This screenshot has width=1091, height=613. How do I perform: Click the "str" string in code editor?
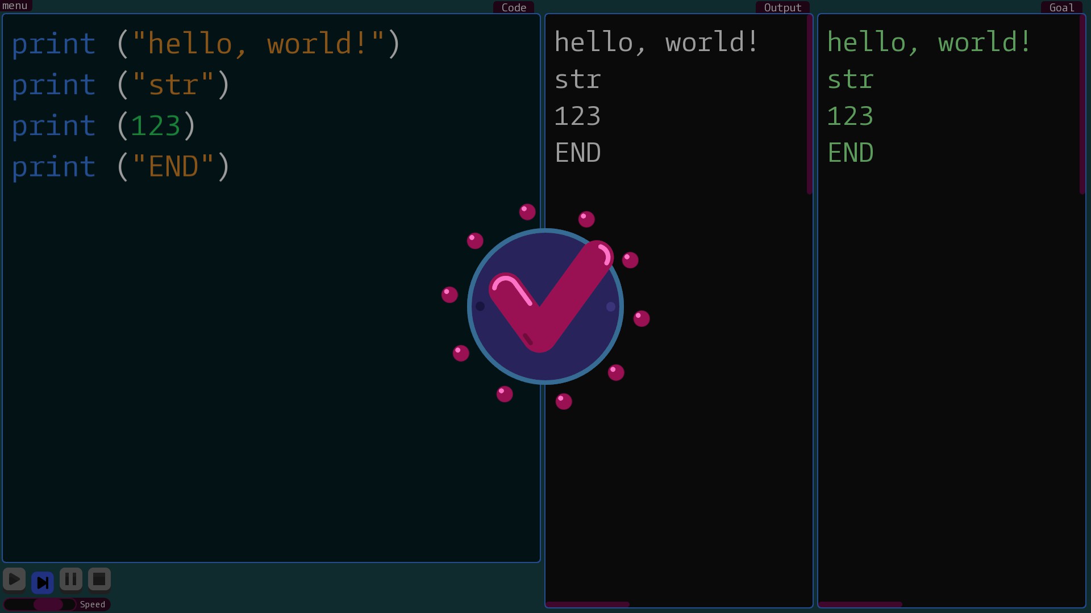click(173, 85)
